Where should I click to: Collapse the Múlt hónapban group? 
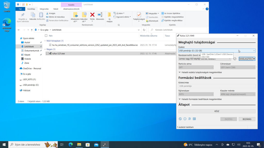45,41
